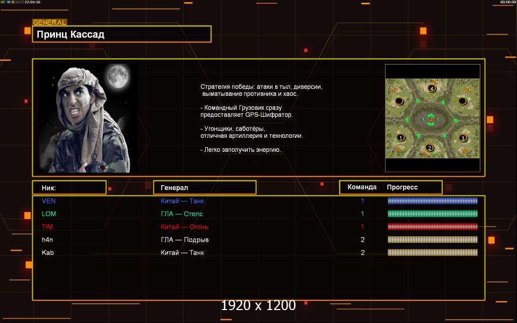Click the GENERAL label tab
Viewport: 517px width, 323px height.
[50, 23]
